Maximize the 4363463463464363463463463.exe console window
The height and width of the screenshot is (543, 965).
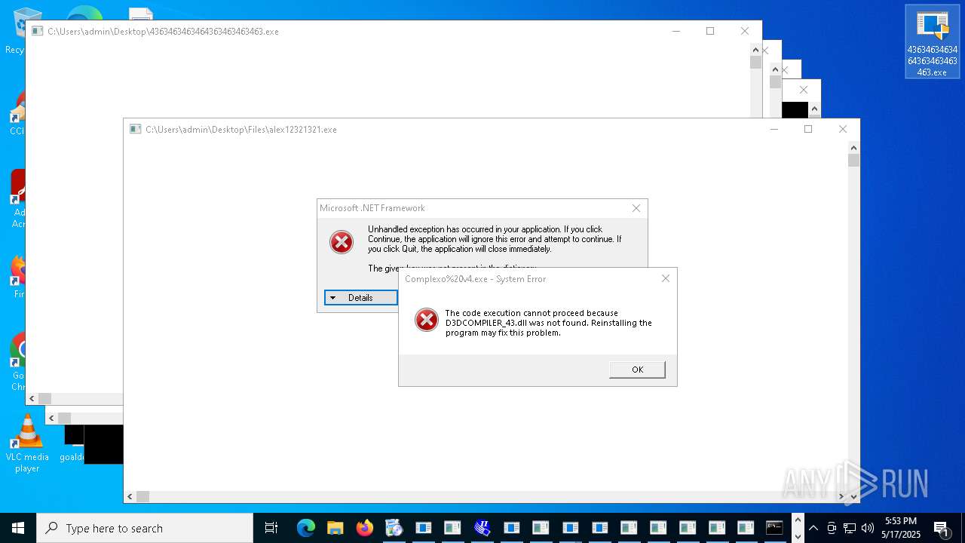pyautogui.click(x=710, y=31)
